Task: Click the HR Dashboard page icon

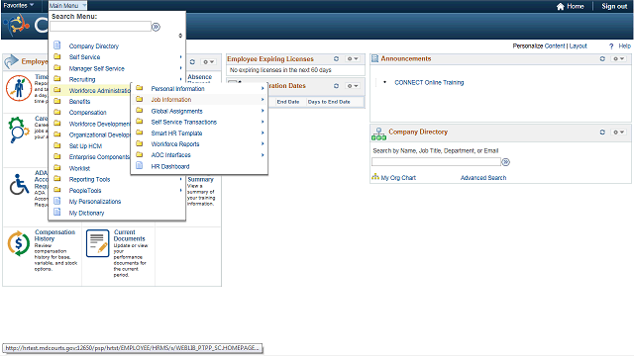Action: tap(140, 165)
